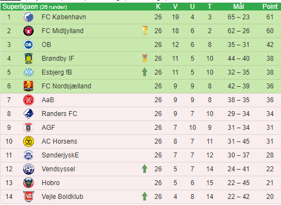Open the SønderjyskE team link
281x205 pixels.
[x=60, y=155]
